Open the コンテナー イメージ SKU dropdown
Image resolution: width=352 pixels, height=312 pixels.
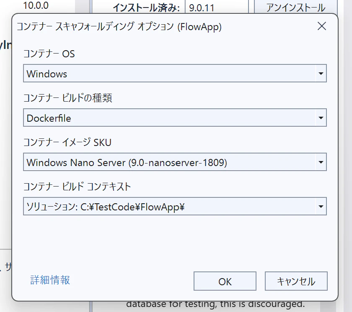tap(175, 162)
